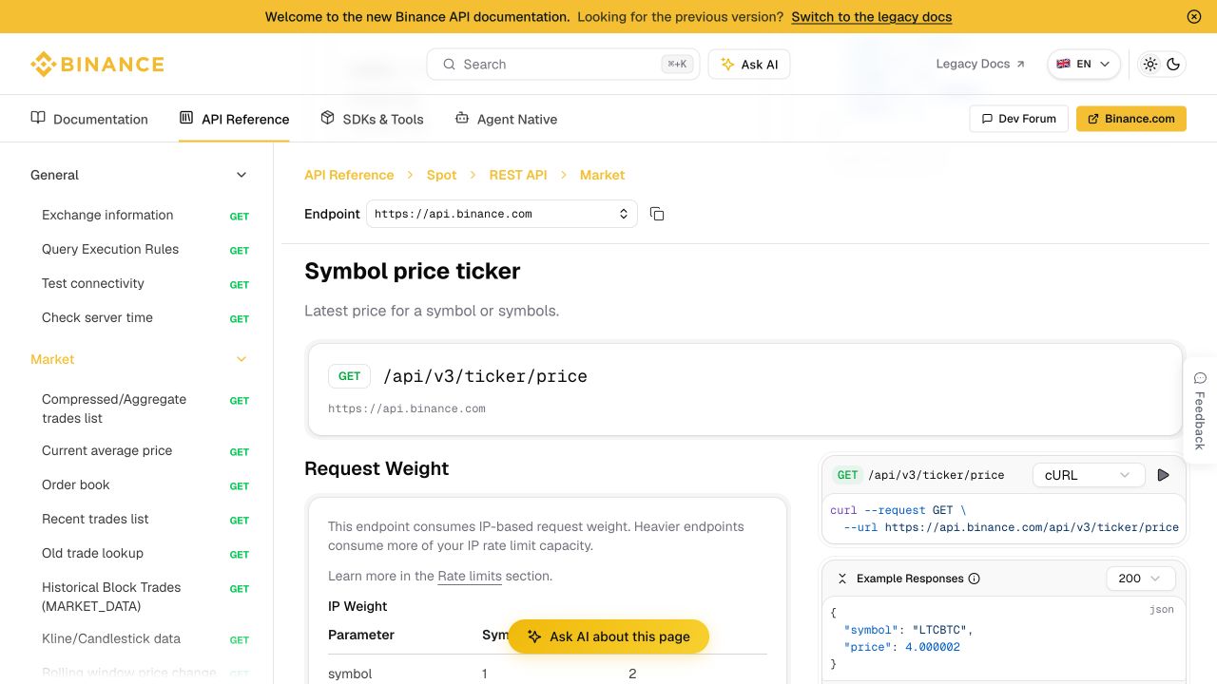This screenshot has height=684, width=1217.
Task: Copy the endpoint URL icon
Action: coord(657,214)
